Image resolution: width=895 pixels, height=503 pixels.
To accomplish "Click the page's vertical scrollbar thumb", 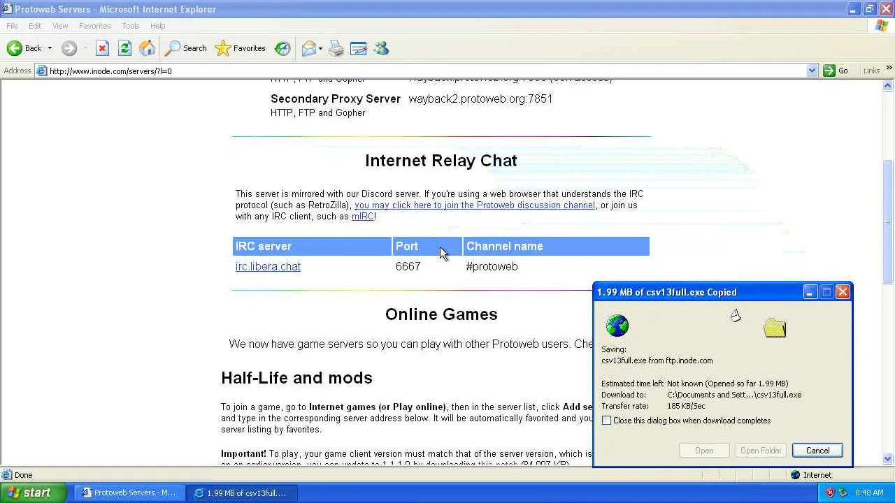I will 888,222.
